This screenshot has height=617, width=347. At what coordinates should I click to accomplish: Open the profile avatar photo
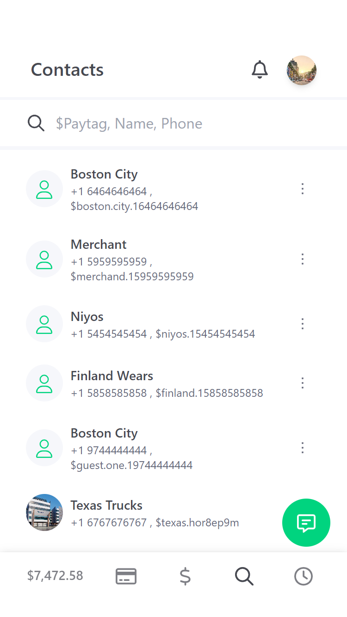tap(302, 70)
